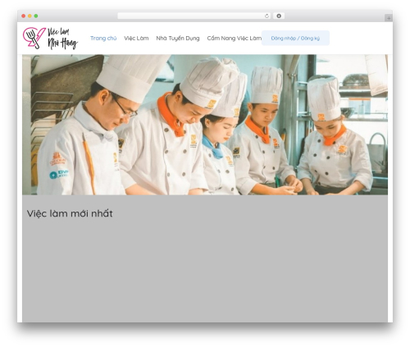Open a new tab with plus icon
This screenshot has height=347, width=410.
click(389, 18)
